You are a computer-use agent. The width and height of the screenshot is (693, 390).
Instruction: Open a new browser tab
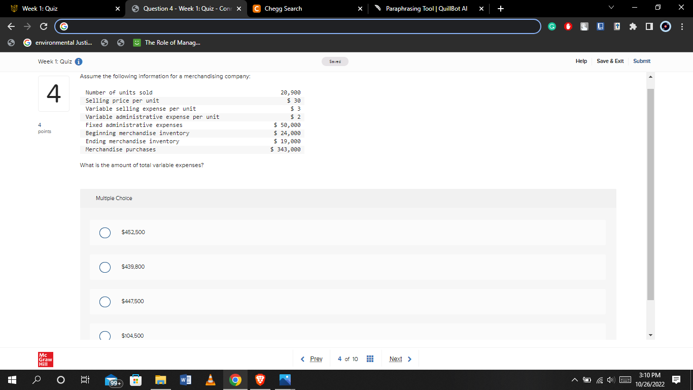[x=501, y=9]
